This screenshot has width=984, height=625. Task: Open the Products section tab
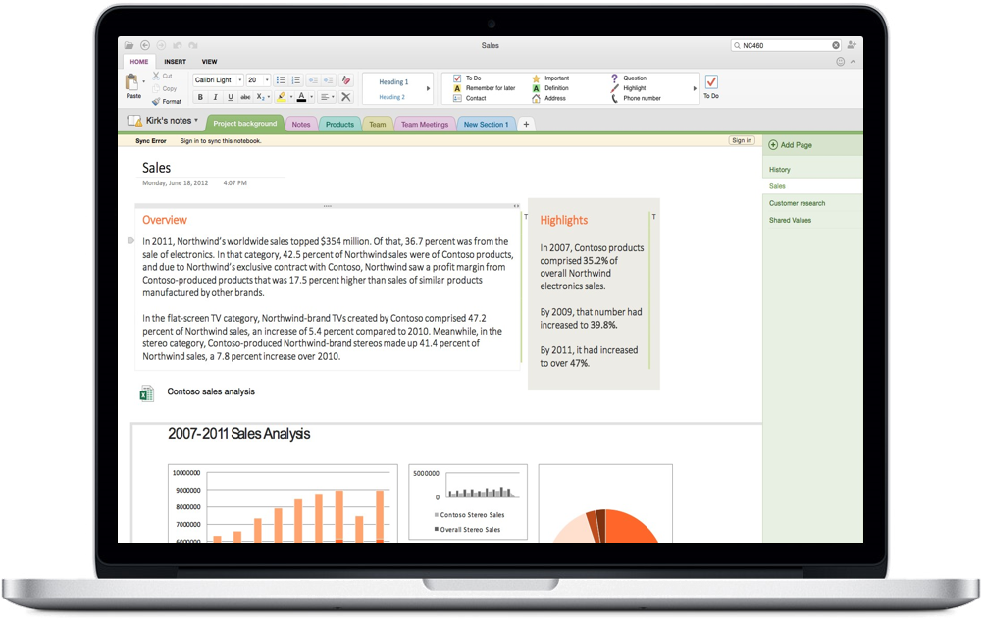[339, 125]
